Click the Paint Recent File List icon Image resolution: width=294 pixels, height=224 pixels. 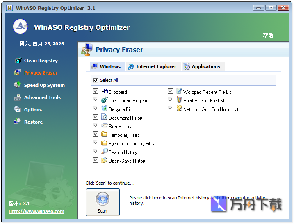pyautogui.click(x=179, y=100)
